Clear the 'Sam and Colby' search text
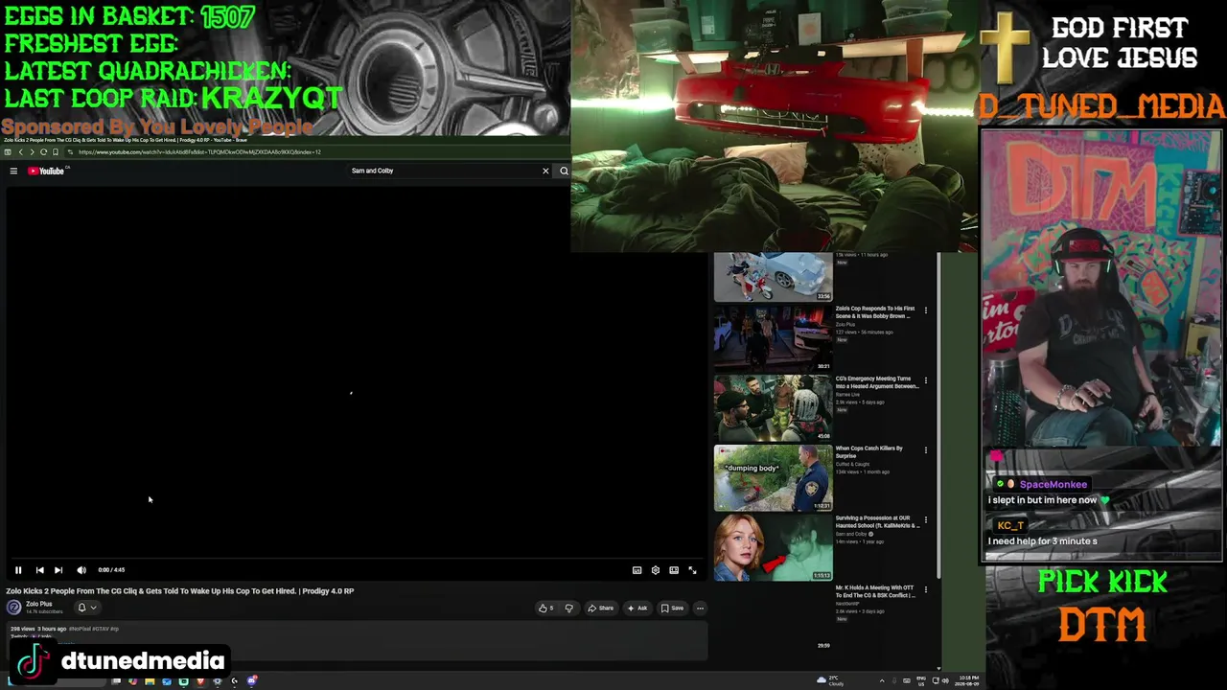The height and width of the screenshot is (690, 1227). (545, 171)
